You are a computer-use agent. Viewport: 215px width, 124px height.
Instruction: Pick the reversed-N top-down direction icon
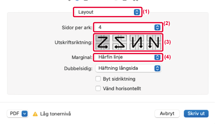137,42
